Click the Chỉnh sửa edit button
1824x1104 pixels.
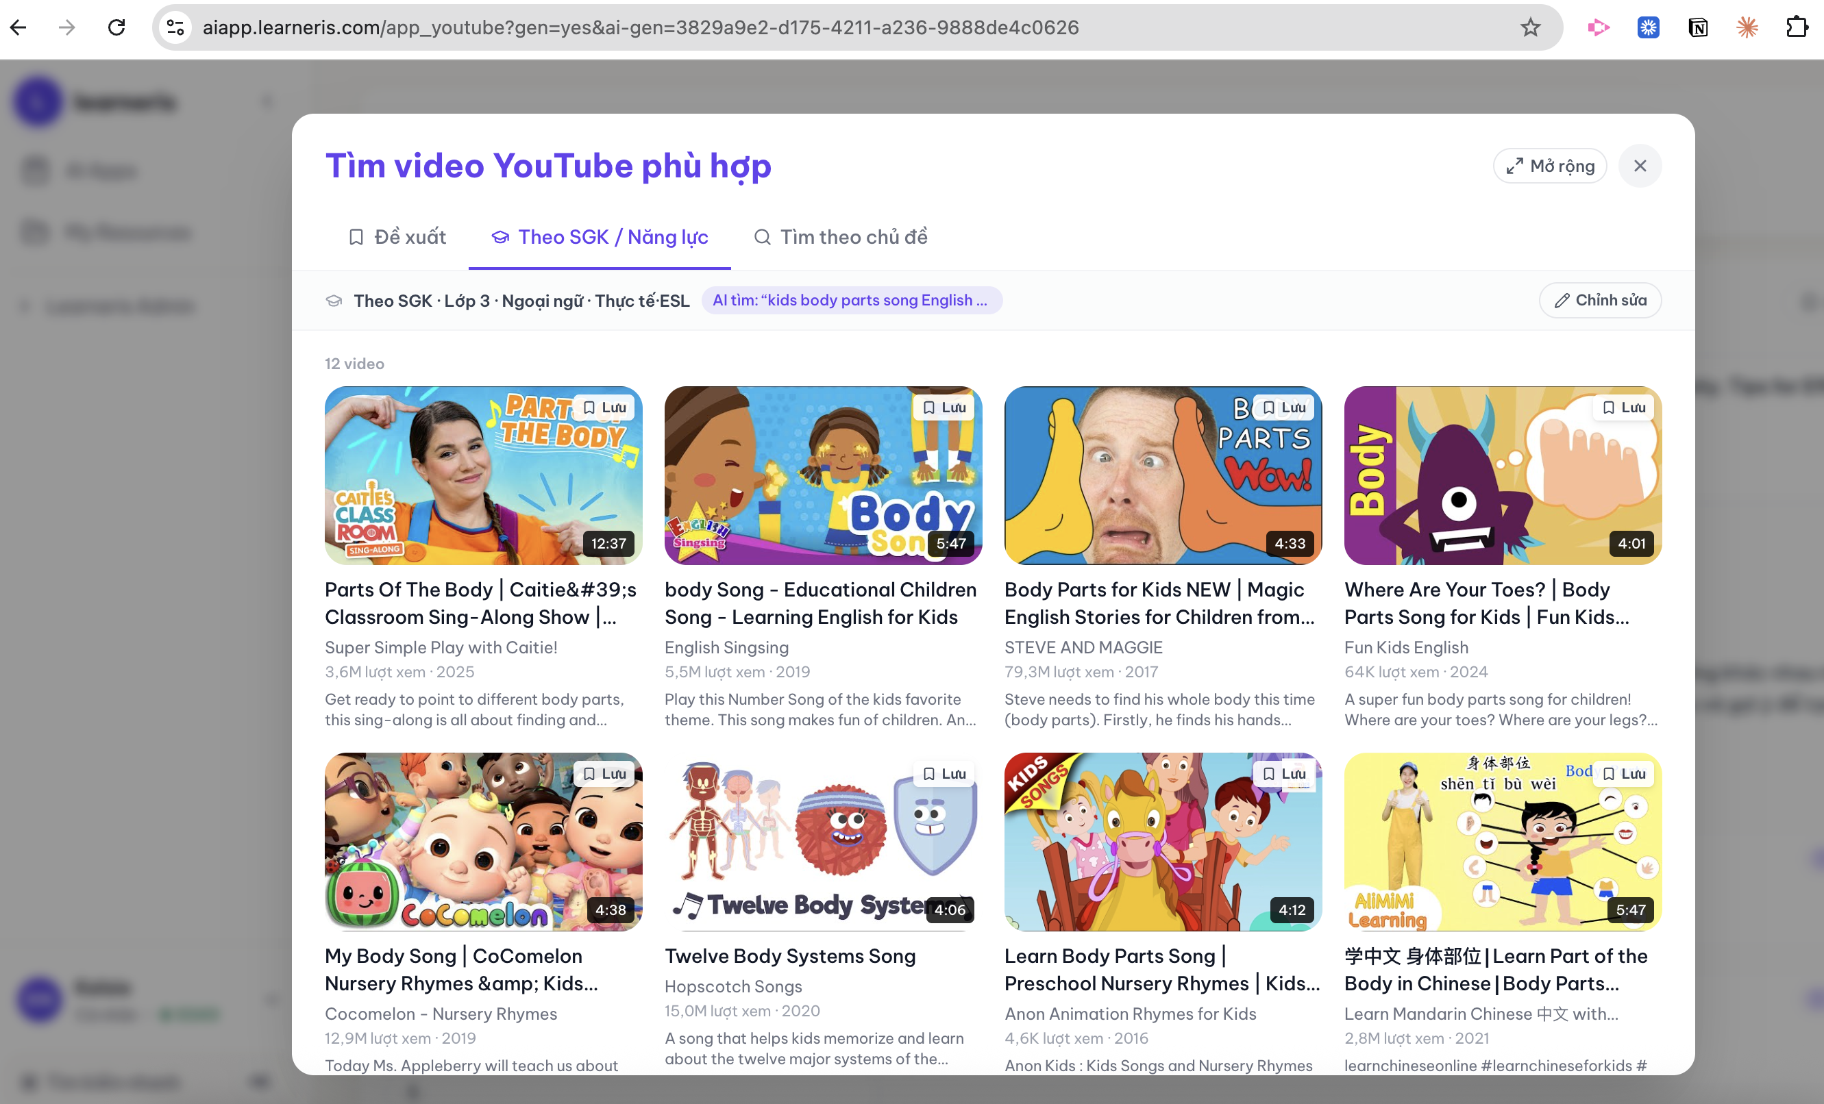[x=1600, y=301]
